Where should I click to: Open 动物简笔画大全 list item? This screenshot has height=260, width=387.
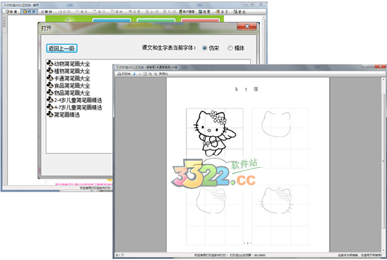pyautogui.click(x=68, y=64)
